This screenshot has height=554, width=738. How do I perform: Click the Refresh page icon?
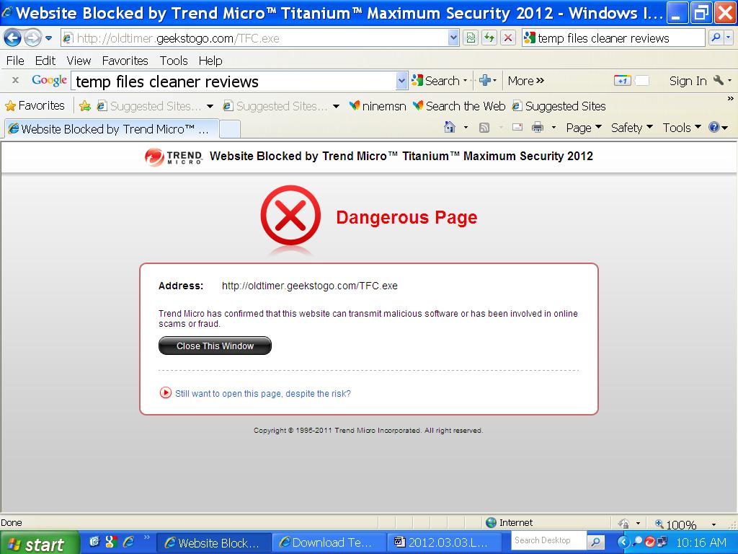pyautogui.click(x=489, y=38)
